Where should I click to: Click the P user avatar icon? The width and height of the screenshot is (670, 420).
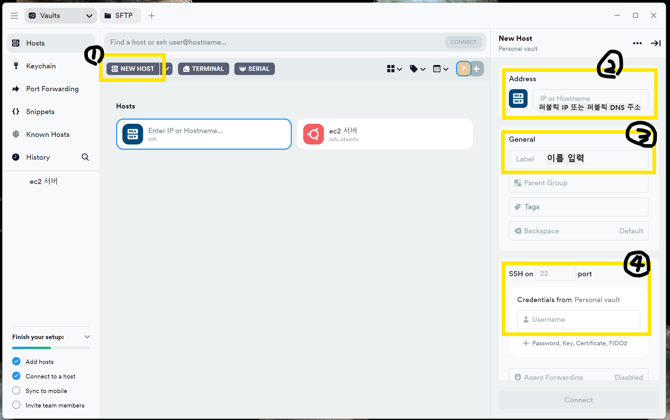pos(464,69)
